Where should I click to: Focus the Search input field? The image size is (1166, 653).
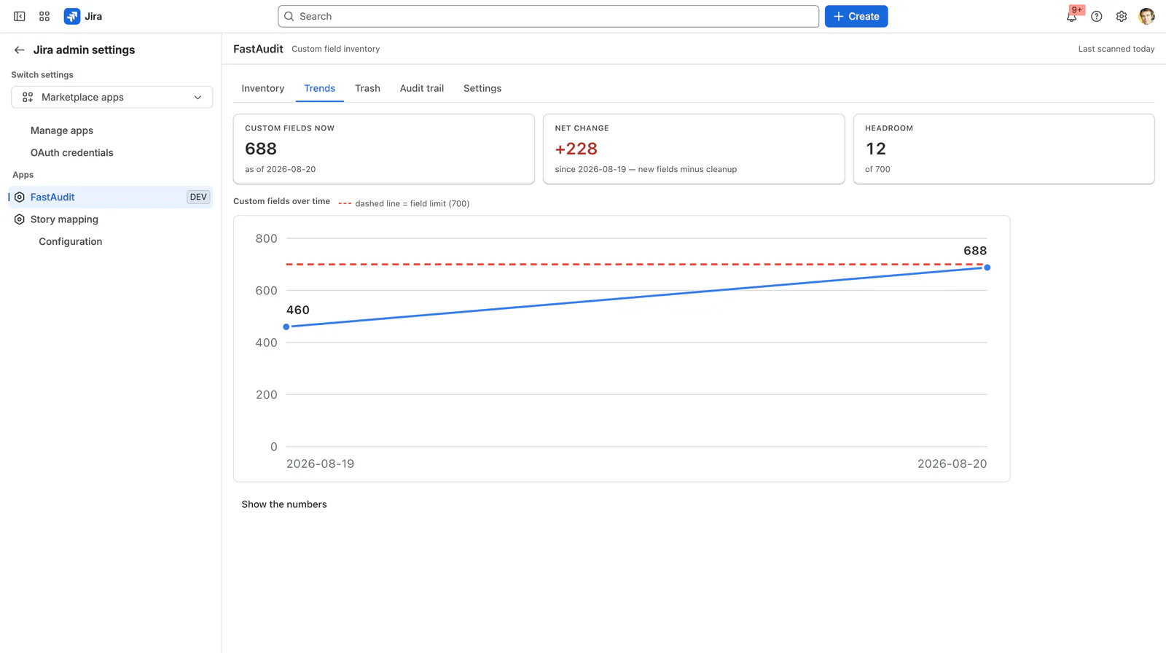tap(548, 16)
